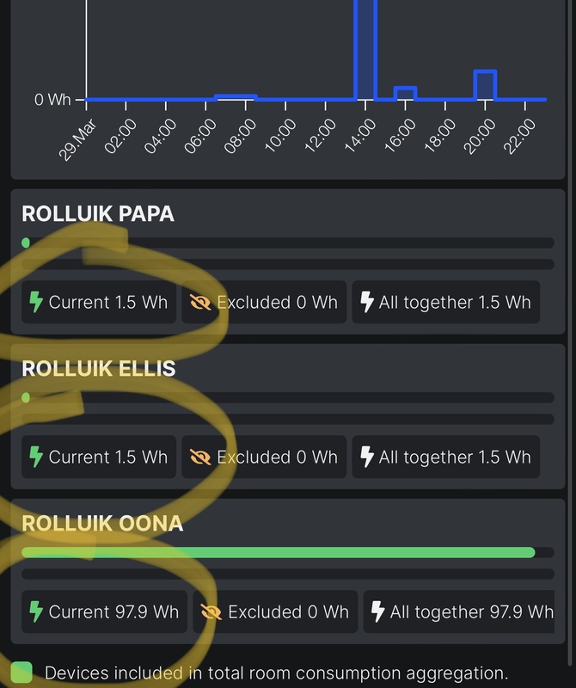Image resolution: width=576 pixels, height=688 pixels.
Task: Click the 16:00 bar in the chart
Action: [x=405, y=93]
